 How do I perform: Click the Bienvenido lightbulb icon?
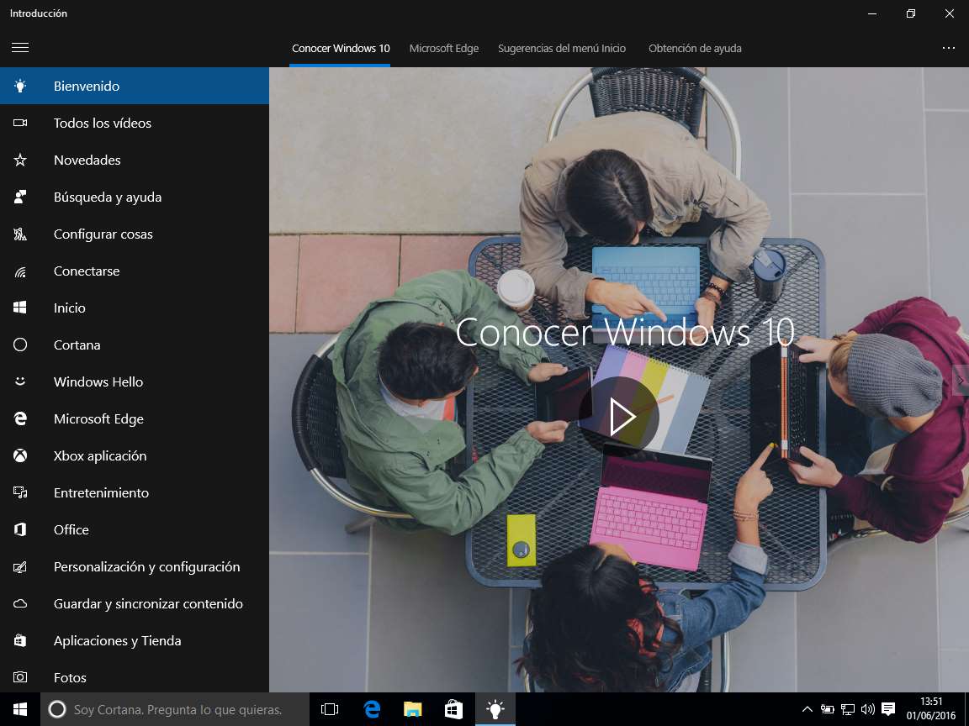point(20,86)
